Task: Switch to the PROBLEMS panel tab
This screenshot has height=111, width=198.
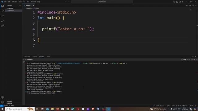Action: [27, 57]
